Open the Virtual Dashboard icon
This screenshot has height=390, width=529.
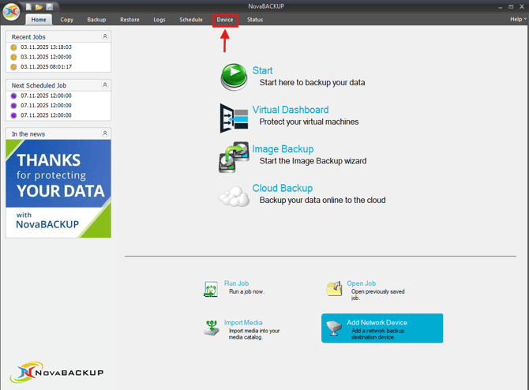[234, 117]
